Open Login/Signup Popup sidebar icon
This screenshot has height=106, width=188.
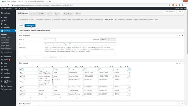point(2,81)
